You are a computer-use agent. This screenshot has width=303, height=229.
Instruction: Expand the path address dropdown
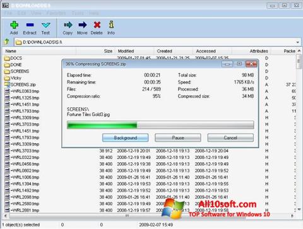[297, 42]
